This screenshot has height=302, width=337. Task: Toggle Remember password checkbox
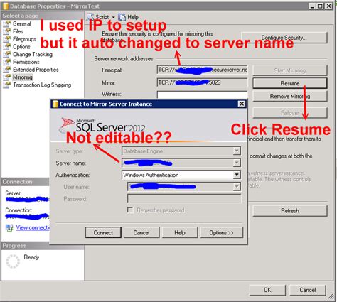pos(130,210)
